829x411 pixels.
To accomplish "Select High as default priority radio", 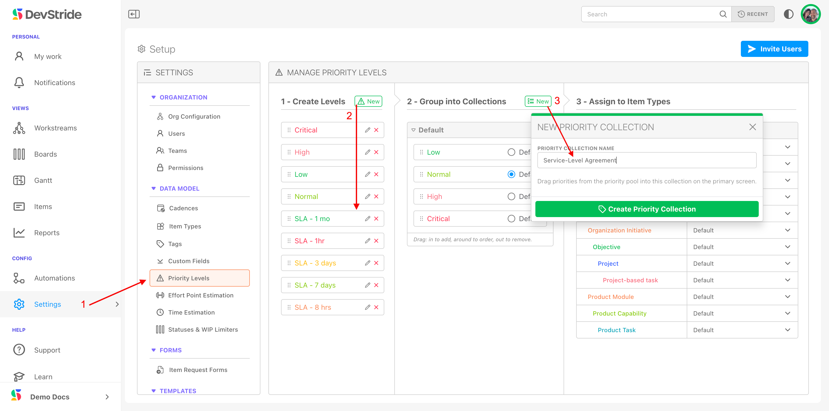I will click(511, 196).
